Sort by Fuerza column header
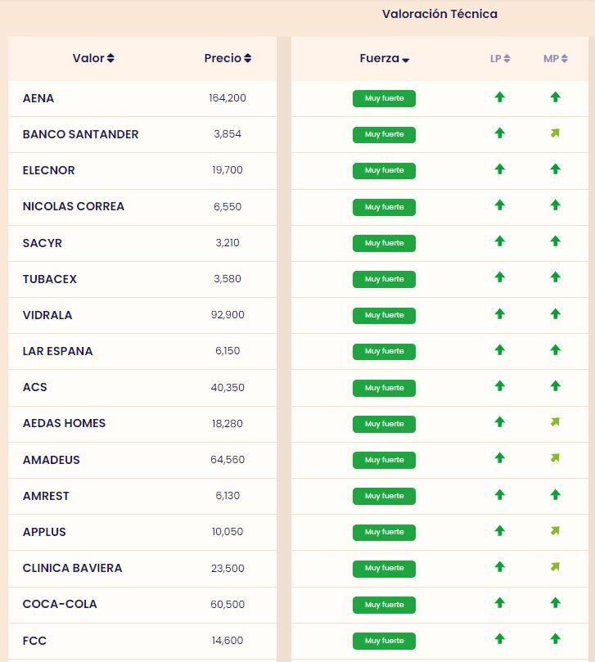595x662 pixels. [384, 59]
